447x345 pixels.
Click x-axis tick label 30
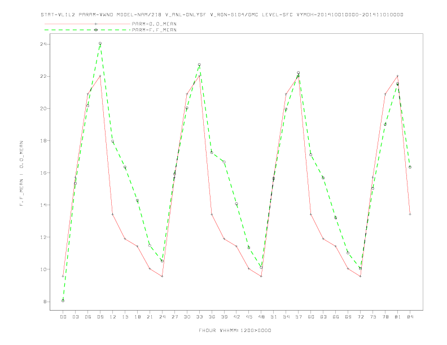click(187, 317)
